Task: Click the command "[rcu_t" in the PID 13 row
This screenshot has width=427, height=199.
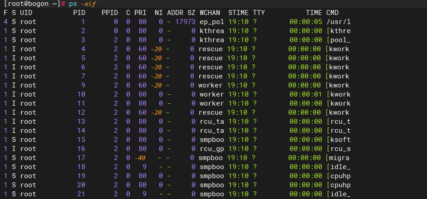Action: pos(338,121)
